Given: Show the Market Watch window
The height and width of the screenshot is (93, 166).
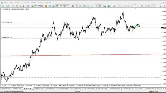Looking at the screenshot, I should 13,6.
